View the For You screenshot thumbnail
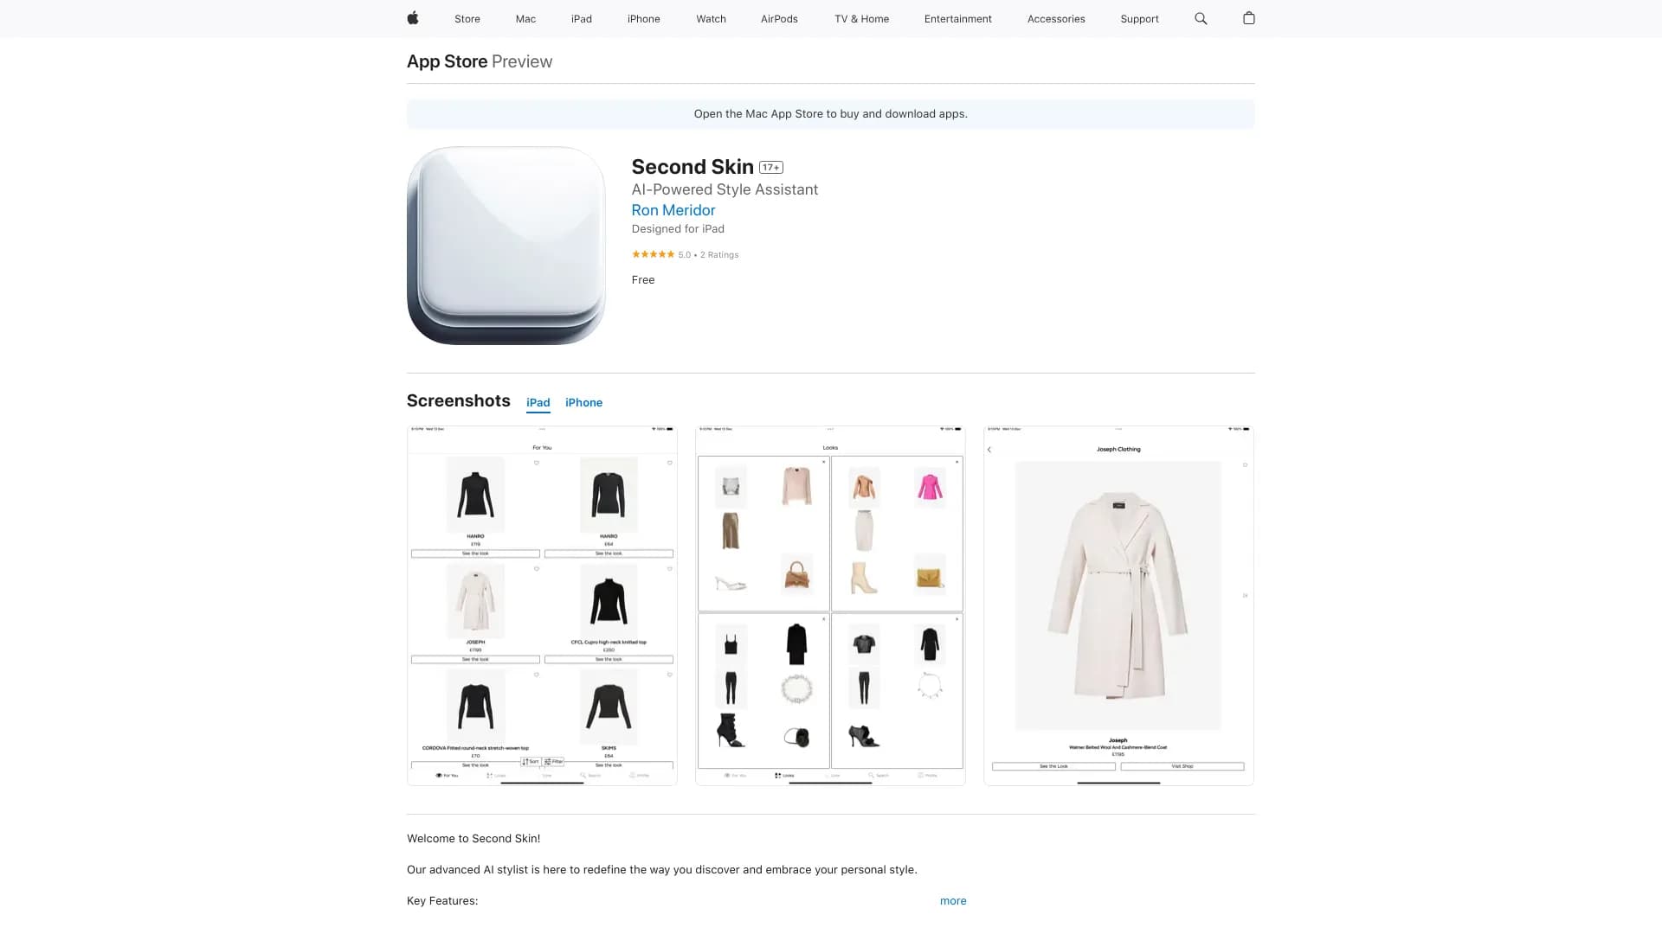Image resolution: width=1662 pixels, height=934 pixels. (x=542, y=605)
